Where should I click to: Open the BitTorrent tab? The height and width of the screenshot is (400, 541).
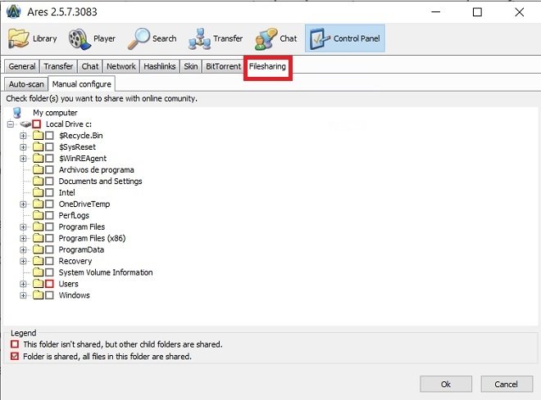tap(223, 66)
